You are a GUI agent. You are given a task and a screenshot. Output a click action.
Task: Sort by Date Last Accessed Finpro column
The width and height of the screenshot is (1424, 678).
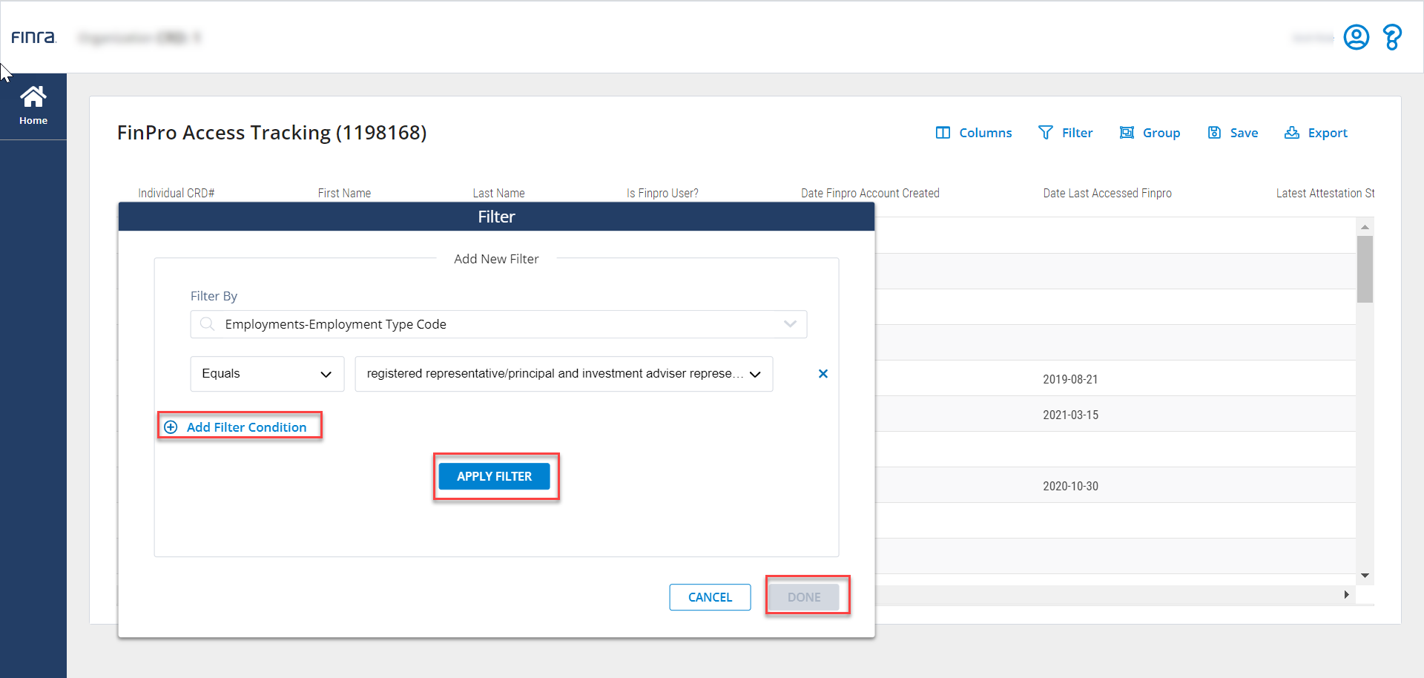pyautogui.click(x=1107, y=193)
